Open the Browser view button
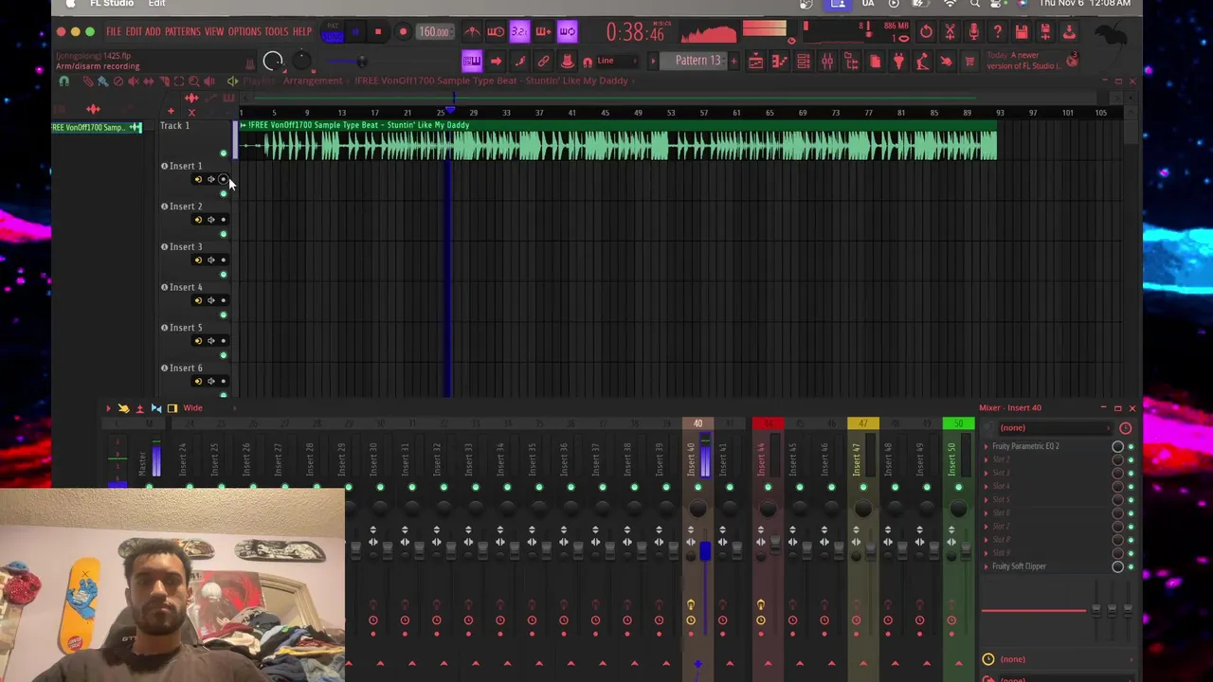The height and width of the screenshot is (682, 1213). (x=850, y=62)
